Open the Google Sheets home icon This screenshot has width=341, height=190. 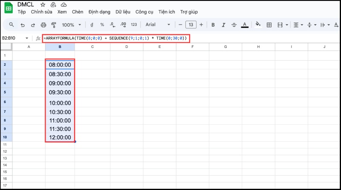(9, 8)
